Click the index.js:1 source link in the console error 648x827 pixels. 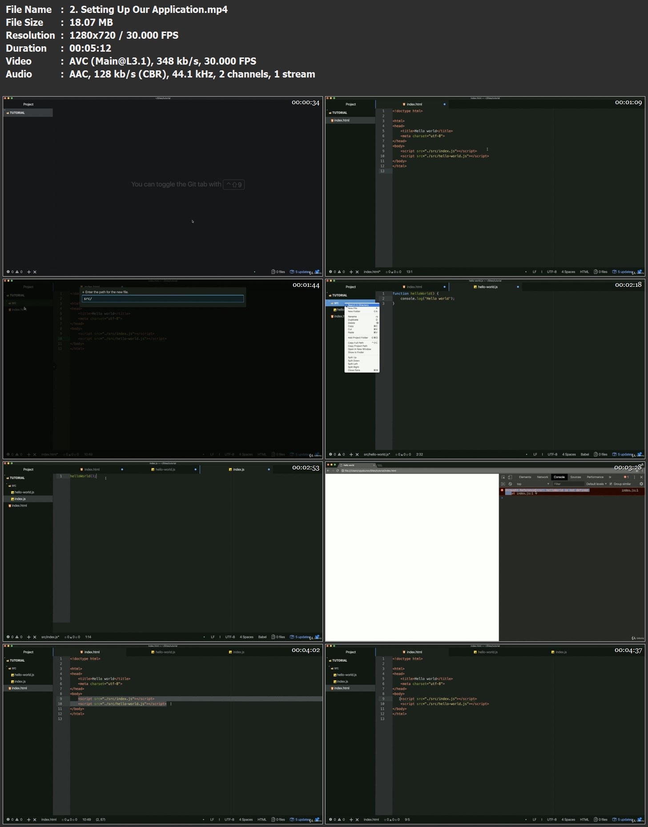point(630,490)
